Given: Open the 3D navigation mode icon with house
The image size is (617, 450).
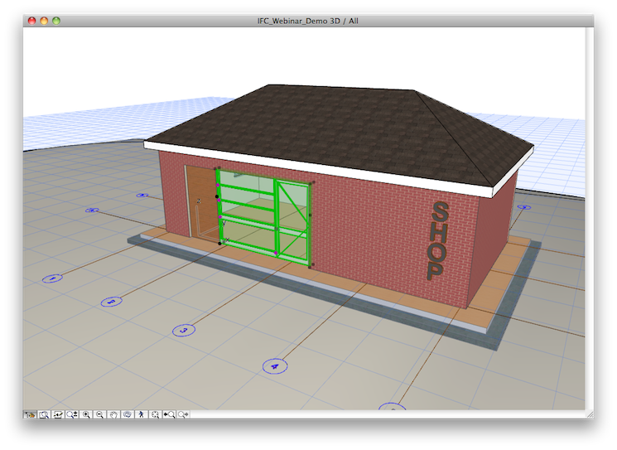Looking at the screenshot, I should 30,414.
